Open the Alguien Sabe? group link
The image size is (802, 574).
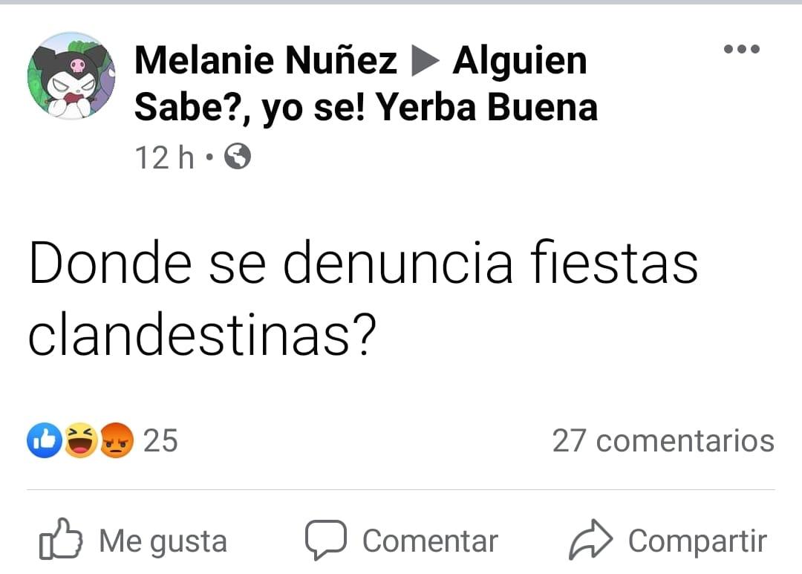pyautogui.click(x=366, y=108)
